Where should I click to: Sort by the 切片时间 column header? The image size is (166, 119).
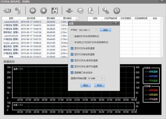pos(31,18)
